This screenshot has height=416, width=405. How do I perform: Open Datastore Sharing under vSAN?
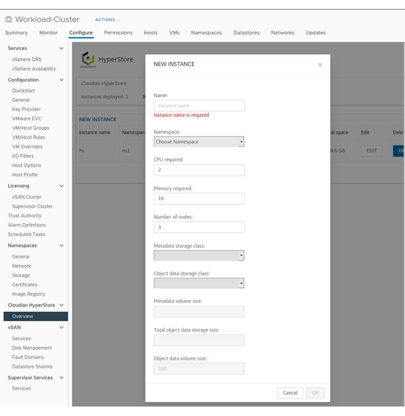tap(32, 366)
